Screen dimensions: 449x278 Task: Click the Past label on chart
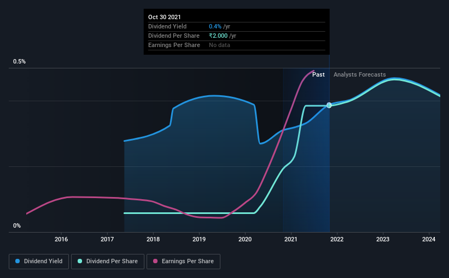318,74
